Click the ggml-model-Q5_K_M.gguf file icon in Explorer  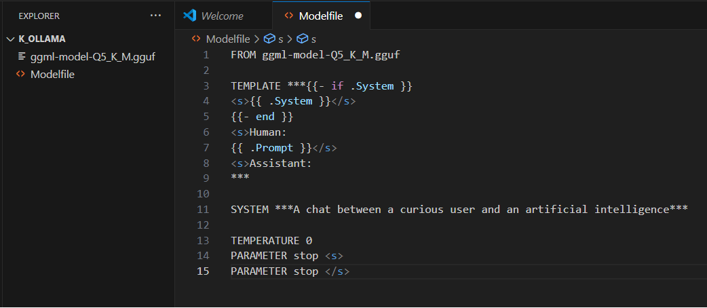point(21,56)
